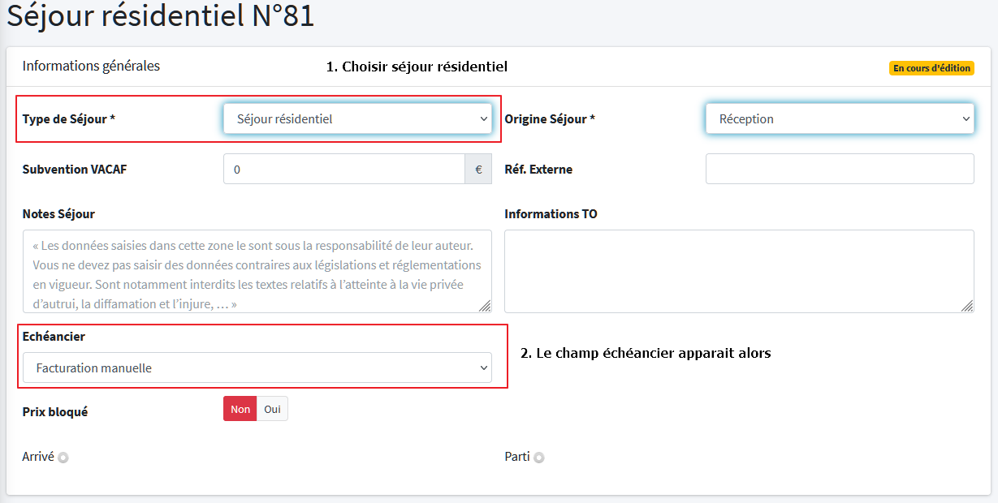Focus the Notes Séjour text area
The height and width of the screenshot is (503, 998).
coord(257,272)
